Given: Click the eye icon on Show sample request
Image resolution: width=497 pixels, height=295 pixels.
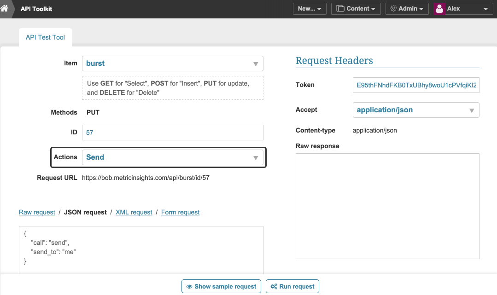Looking at the screenshot, I should tap(189, 286).
